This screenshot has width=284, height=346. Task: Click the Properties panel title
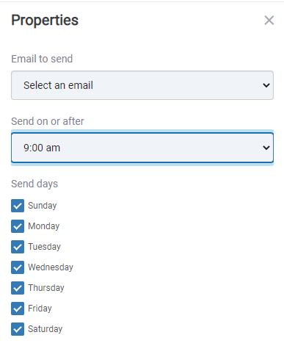(45, 20)
